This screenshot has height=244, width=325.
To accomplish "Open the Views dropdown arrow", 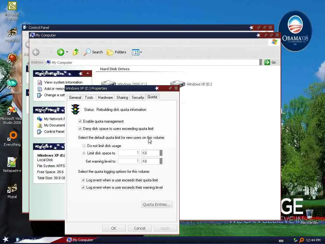I will (141, 52).
